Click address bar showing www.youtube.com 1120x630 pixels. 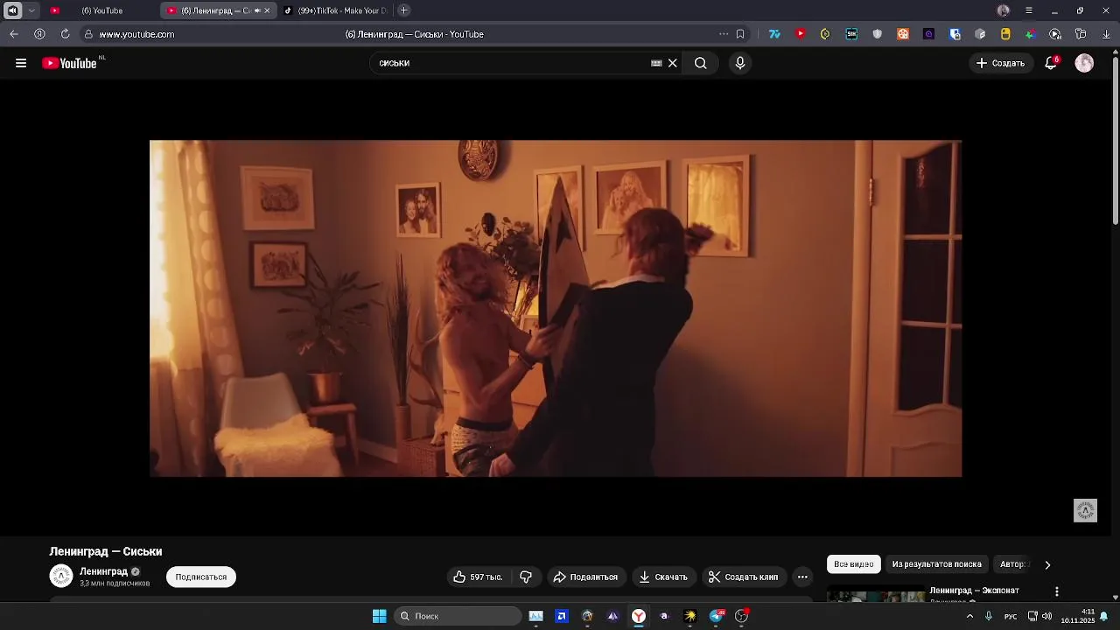point(136,34)
